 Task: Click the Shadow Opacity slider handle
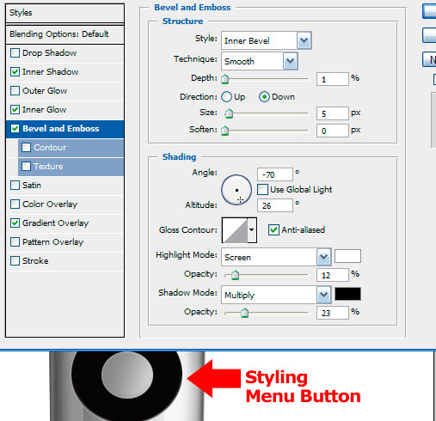coord(244,313)
